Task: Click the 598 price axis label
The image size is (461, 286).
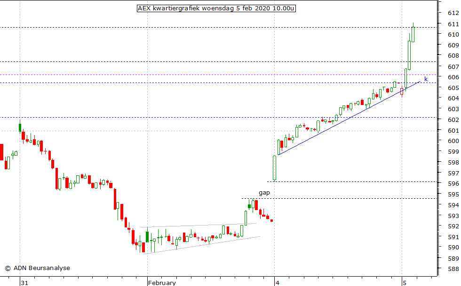Action: pos(453,162)
